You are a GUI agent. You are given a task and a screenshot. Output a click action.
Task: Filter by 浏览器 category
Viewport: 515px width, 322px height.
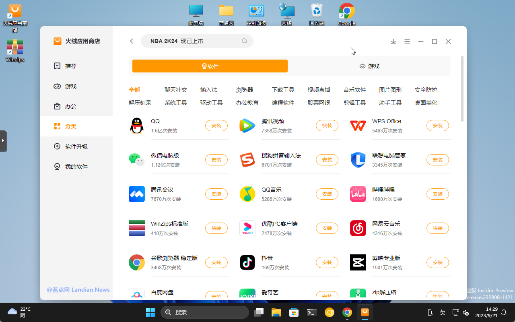tap(245, 90)
